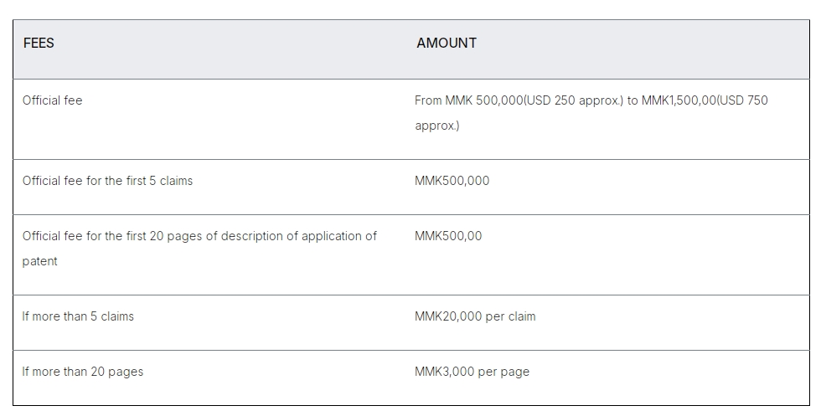The image size is (821, 416).
Task: Click the AMOUNT column header
Action: pos(446,43)
